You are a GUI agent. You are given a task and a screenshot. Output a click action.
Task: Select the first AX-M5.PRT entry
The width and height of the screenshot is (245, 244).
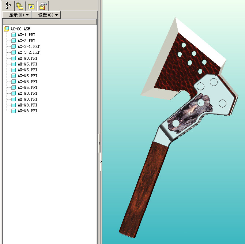27,64
